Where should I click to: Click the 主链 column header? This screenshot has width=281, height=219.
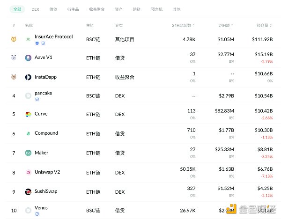tap(90, 25)
